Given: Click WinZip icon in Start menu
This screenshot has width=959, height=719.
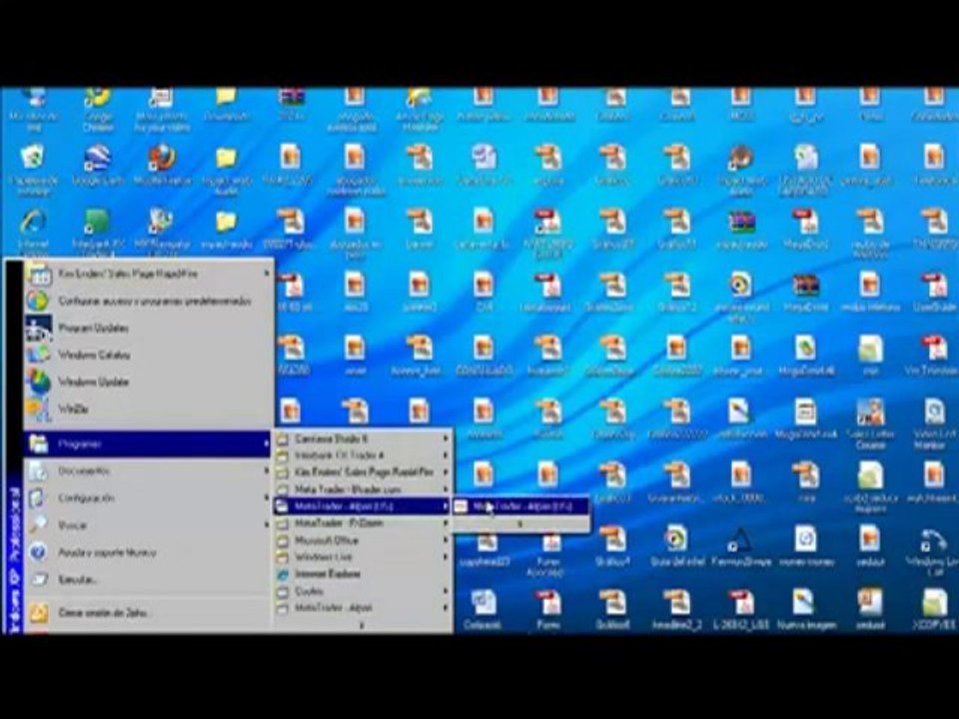Looking at the screenshot, I should tap(38, 408).
